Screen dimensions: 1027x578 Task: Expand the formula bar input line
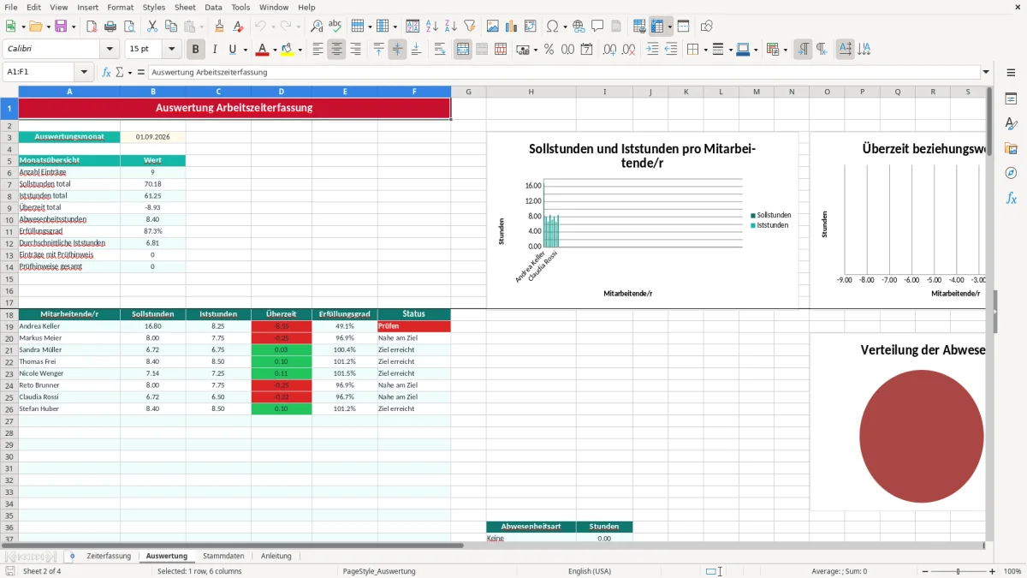986,73
